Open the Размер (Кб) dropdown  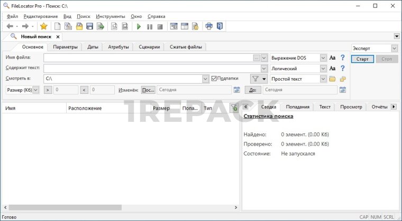click(35, 90)
